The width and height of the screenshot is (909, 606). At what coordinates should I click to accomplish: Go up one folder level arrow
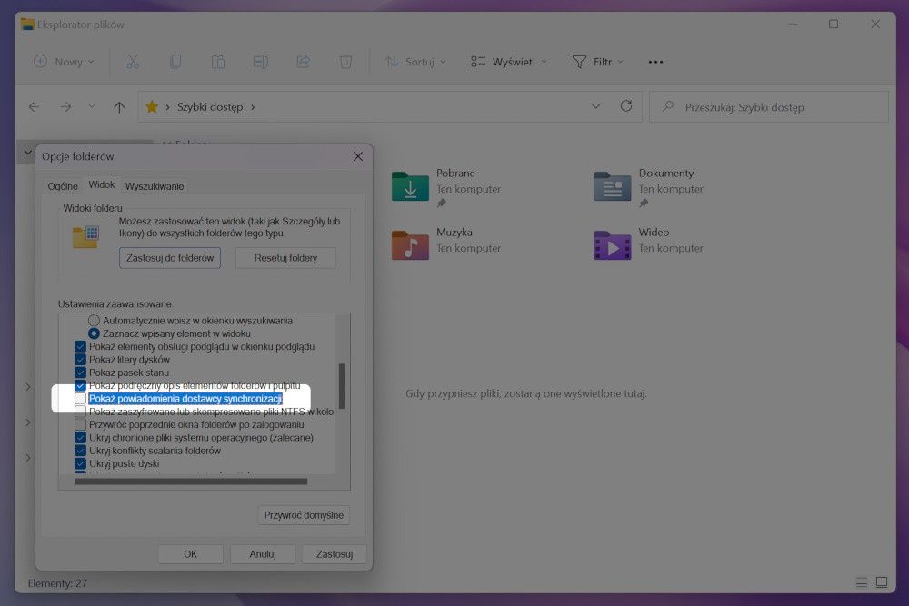click(x=119, y=107)
